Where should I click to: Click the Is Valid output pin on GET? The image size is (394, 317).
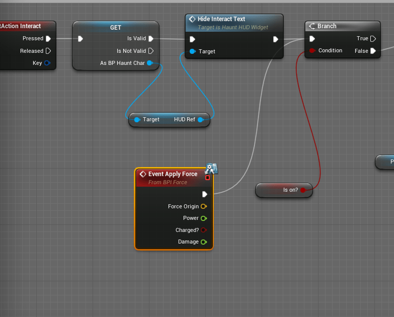pos(151,38)
